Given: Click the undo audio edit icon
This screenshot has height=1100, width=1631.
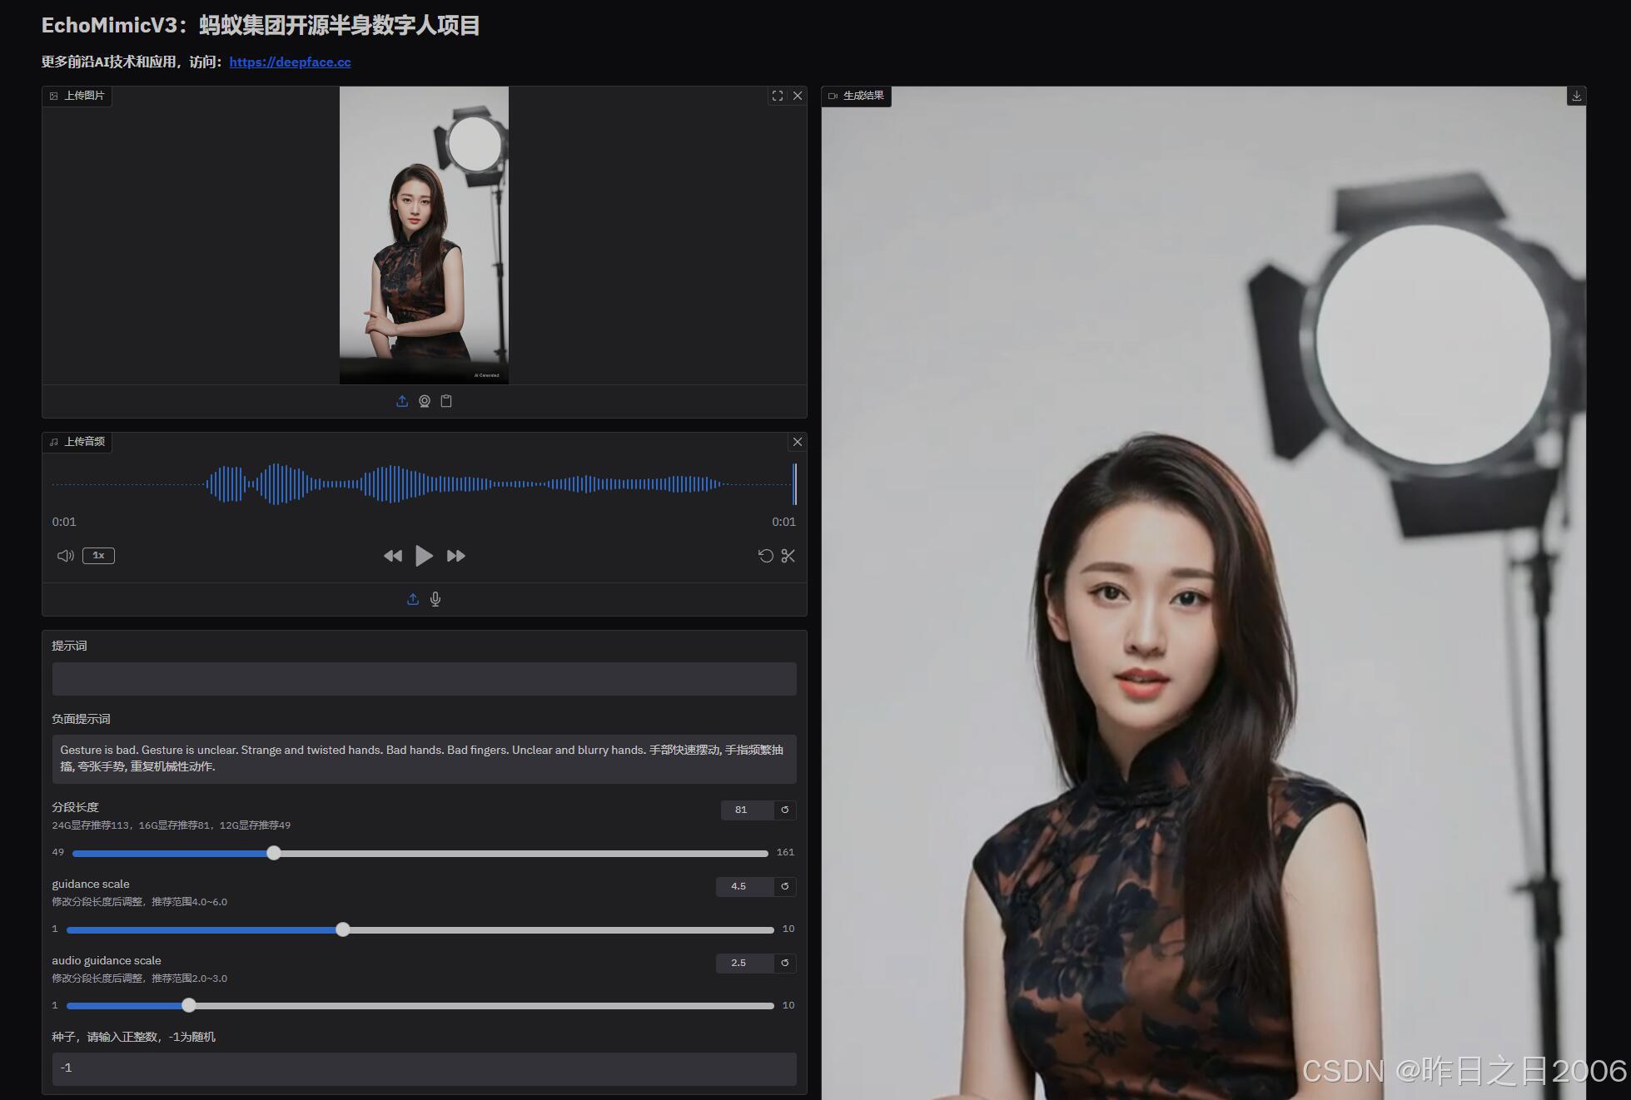Looking at the screenshot, I should tap(766, 556).
